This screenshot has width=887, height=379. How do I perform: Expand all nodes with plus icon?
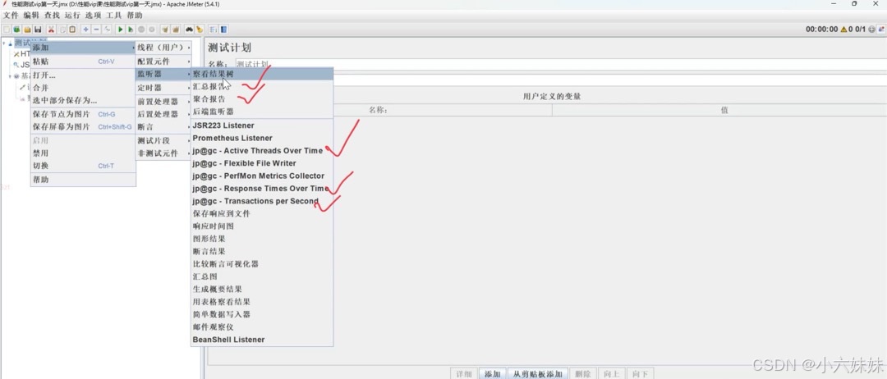coord(86,29)
